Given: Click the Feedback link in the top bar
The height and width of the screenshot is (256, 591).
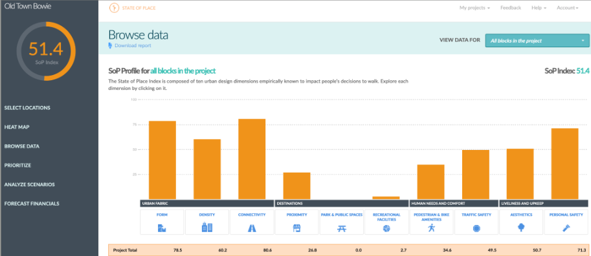Looking at the screenshot, I should pyautogui.click(x=511, y=8).
